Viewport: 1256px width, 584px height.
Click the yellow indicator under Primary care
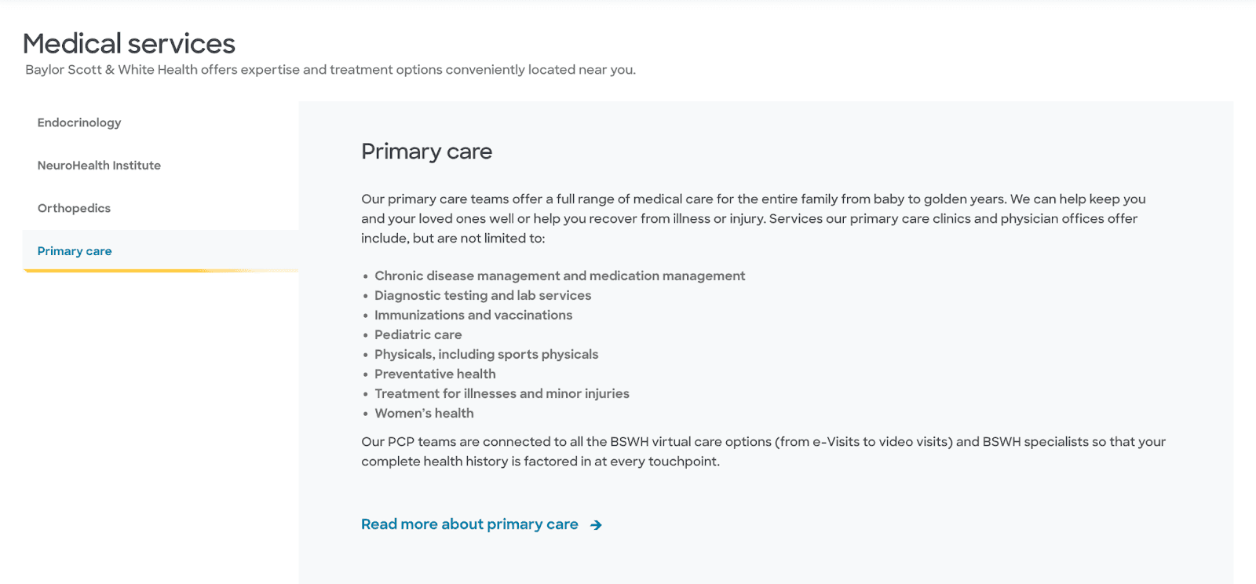click(x=160, y=270)
